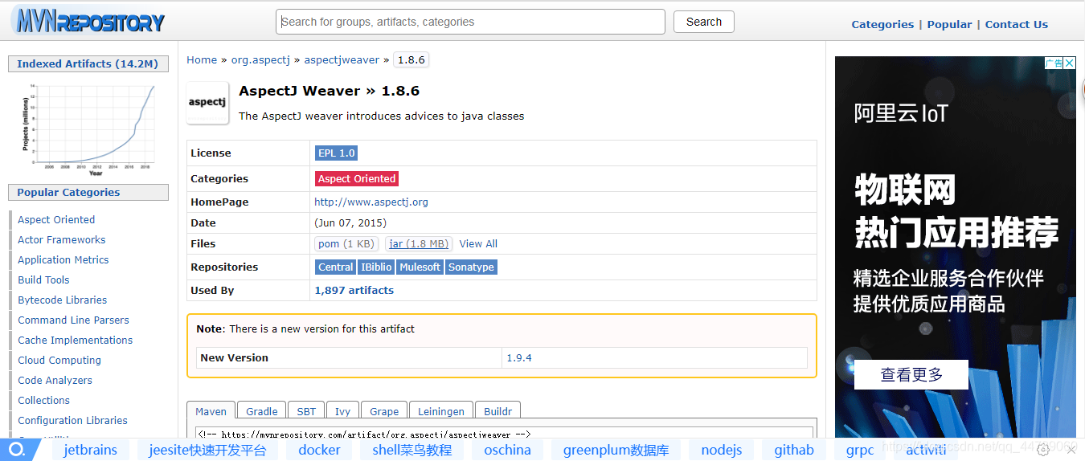The image size is (1085, 461).
Task: Open Configuration Libraries category
Action: 73,420
